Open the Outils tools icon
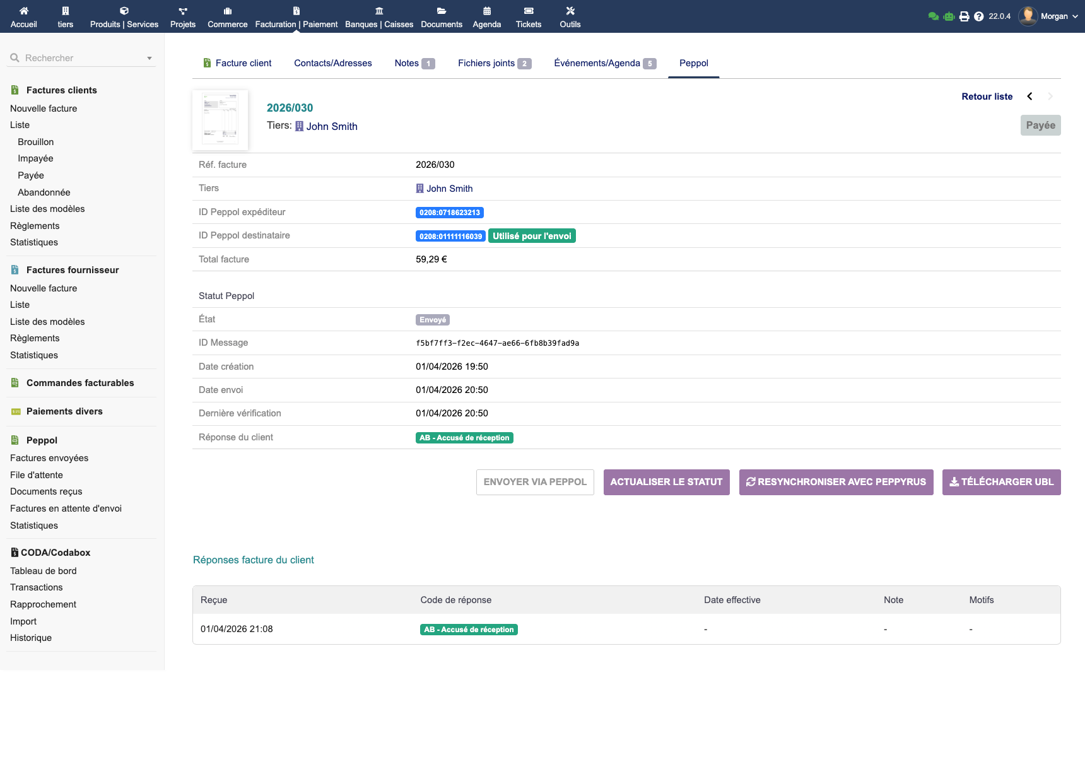Screen dimensions: 1085x769 [570, 11]
